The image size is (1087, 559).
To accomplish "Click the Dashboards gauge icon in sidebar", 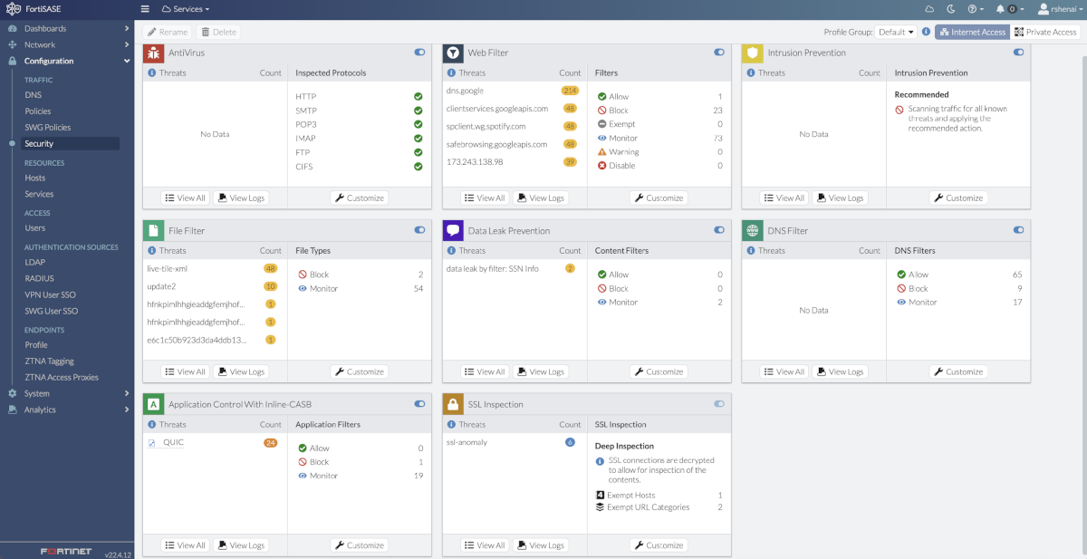I will (13, 28).
